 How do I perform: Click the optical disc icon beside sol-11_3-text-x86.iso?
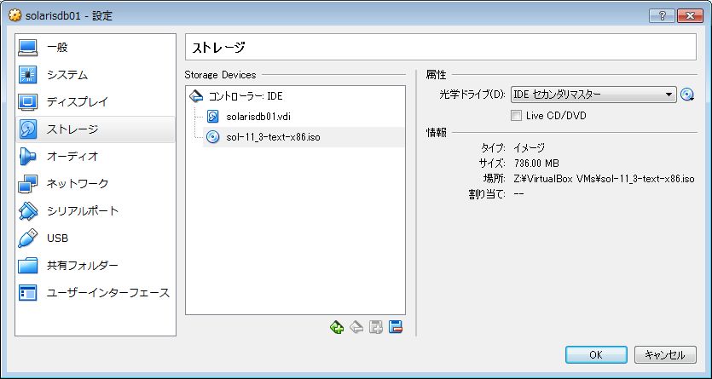coord(212,137)
